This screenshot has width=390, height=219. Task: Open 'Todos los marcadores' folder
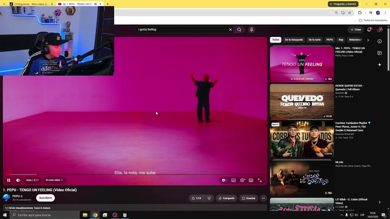373,20
